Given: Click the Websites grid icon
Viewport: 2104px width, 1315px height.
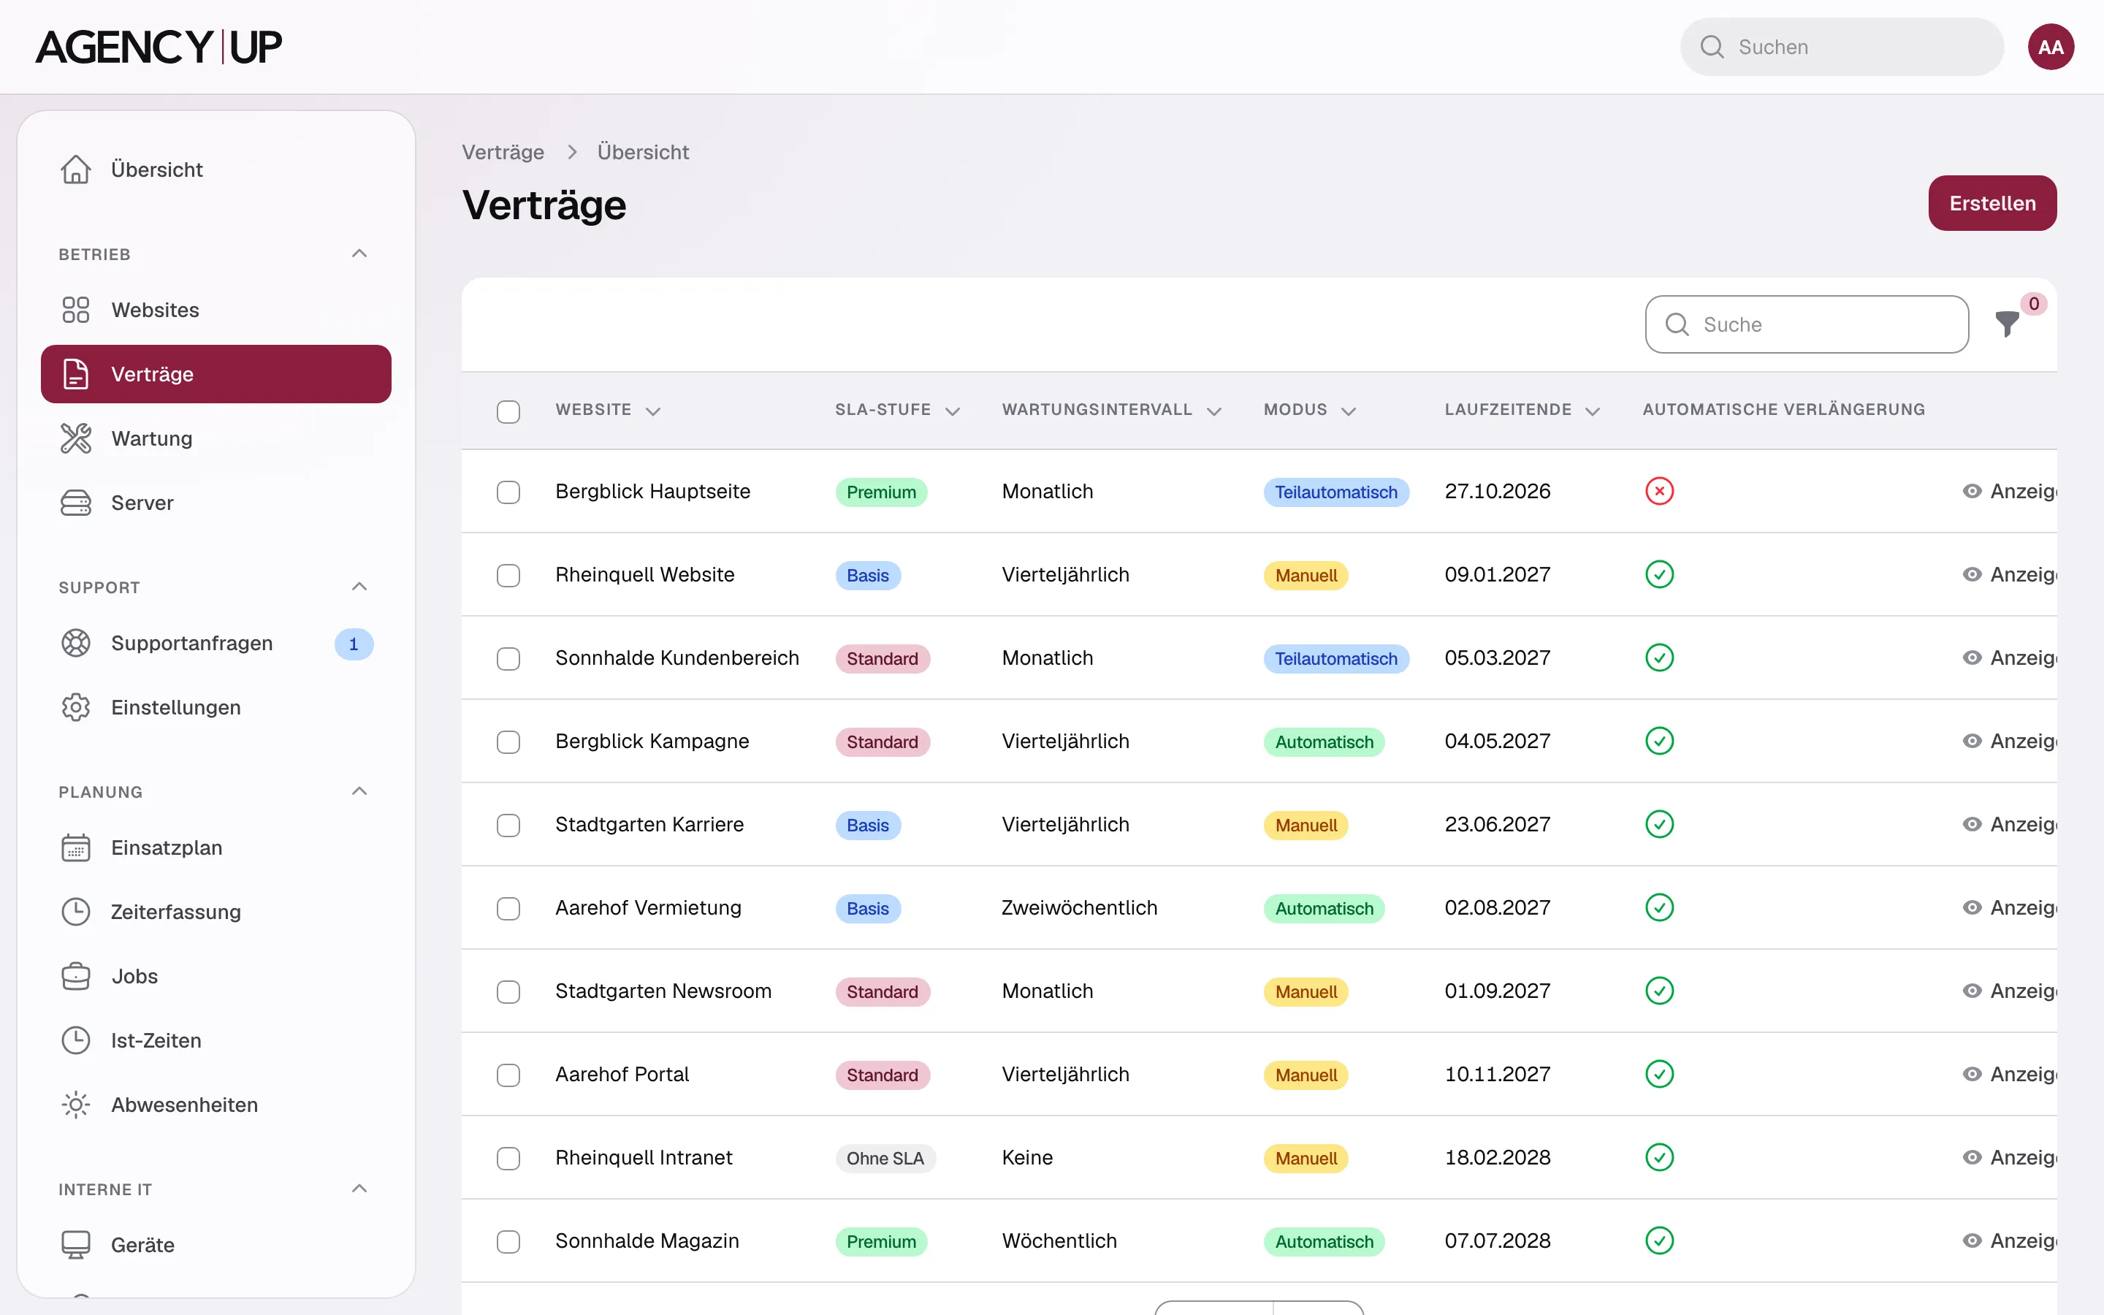Looking at the screenshot, I should point(76,310).
